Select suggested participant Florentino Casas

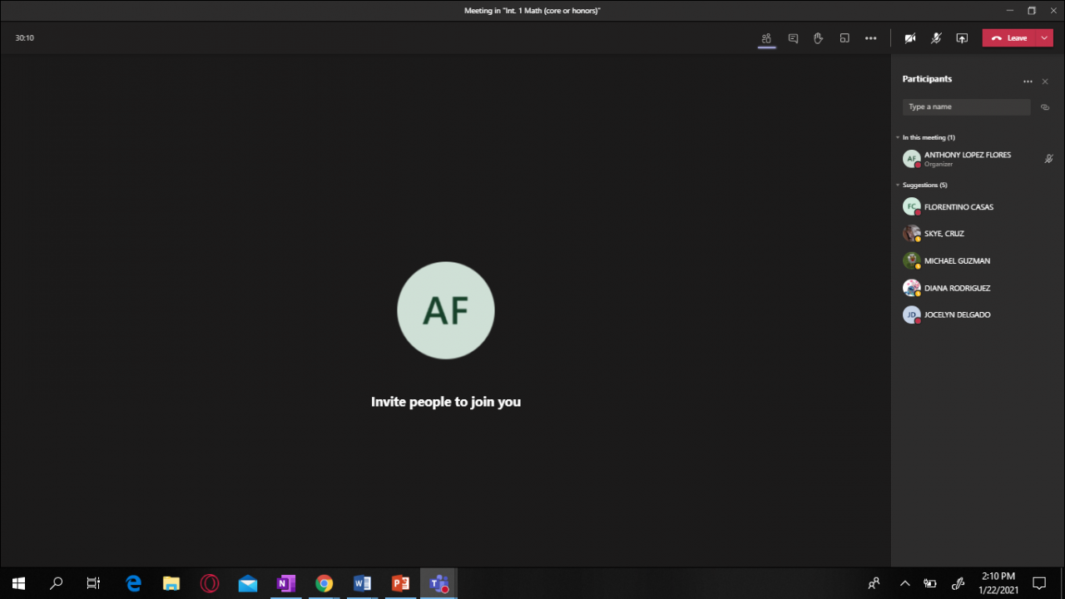[x=958, y=206]
